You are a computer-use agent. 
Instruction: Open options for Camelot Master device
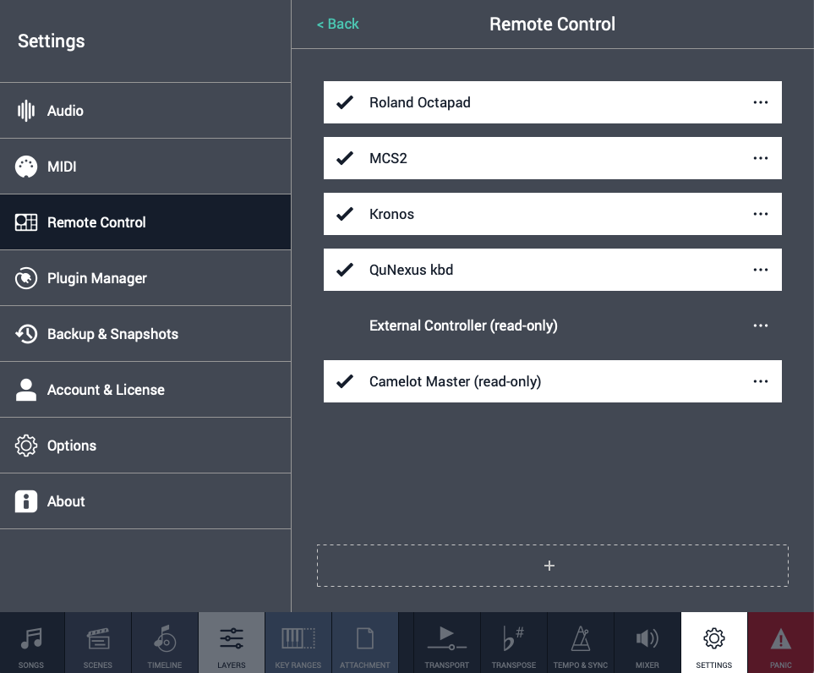pos(760,381)
